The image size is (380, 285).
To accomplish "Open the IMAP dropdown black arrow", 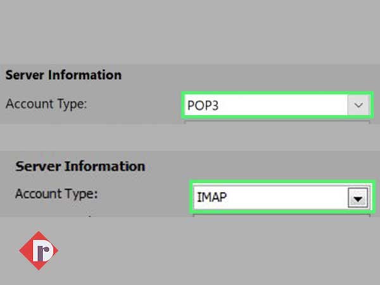I will tap(358, 198).
